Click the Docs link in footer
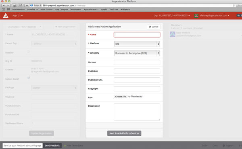 click(215, 145)
